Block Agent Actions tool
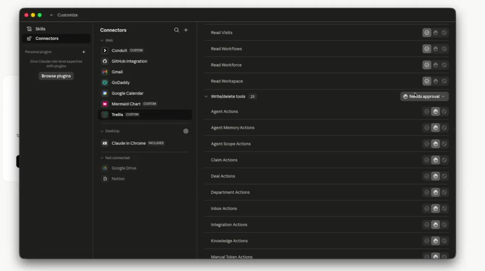Viewport: 485px width, 271px height. pyautogui.click(x=444, y=111)
